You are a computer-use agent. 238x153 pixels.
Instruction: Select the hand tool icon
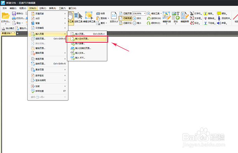coord(70,16)
